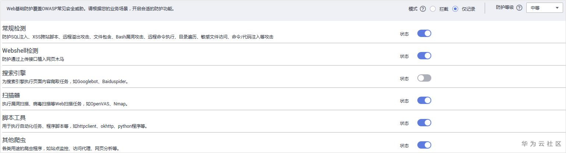This screenshot has width=566, height=153.
Task: Click the help icon next to 模式
Action: pos(423,9)
